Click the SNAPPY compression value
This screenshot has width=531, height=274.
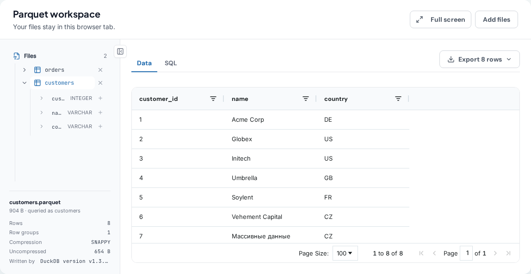pyautogui.click(x=100, y=242)
